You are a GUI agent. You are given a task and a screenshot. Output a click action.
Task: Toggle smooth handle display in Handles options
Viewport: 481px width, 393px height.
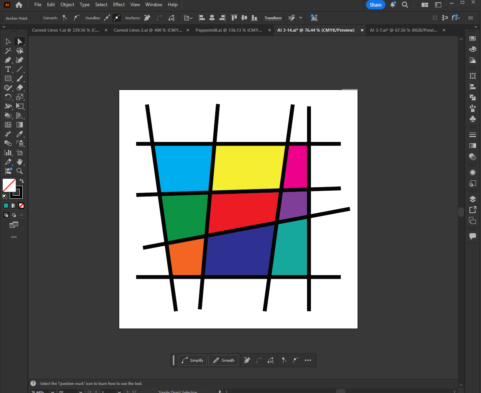point(106,18)
